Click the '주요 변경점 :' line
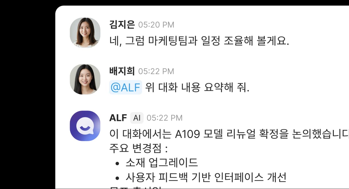349x189 pixels. [138, 149]
